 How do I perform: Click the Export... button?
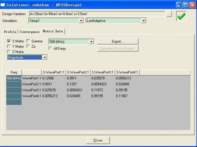click(x=118, y=42)
